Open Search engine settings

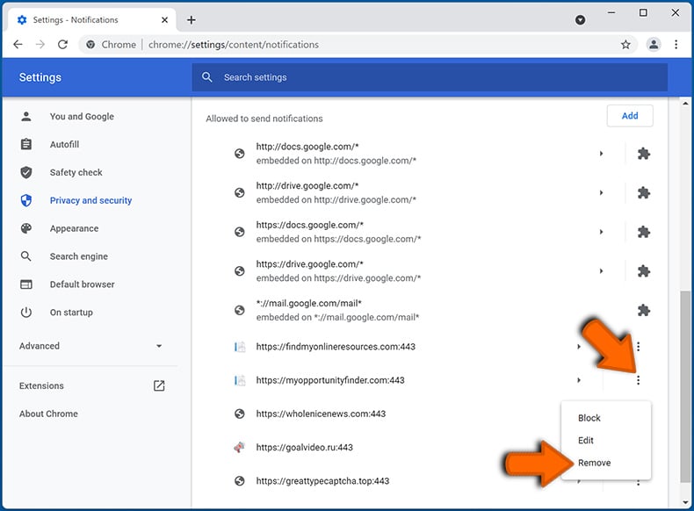click(x=79, y=256)
